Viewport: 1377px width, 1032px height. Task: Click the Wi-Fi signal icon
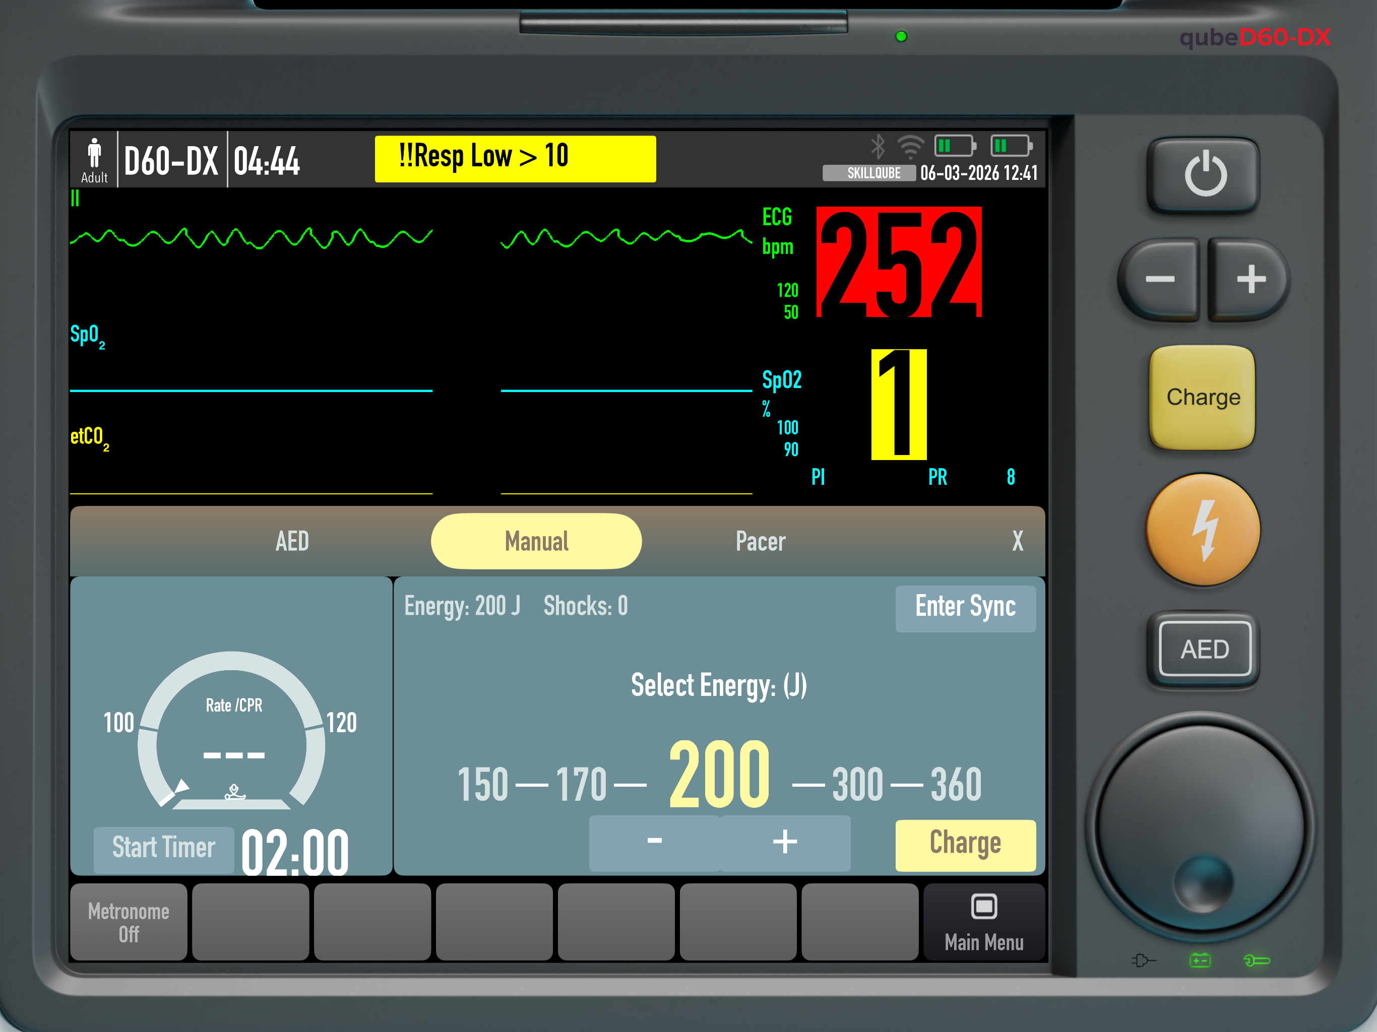(910, 147)
